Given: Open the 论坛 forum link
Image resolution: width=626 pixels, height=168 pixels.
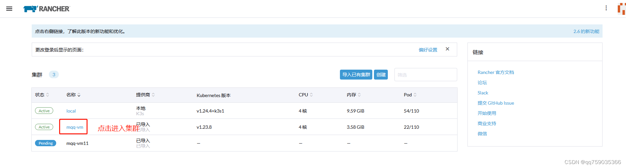Looking at the screenshot, I should click(482, 83).
